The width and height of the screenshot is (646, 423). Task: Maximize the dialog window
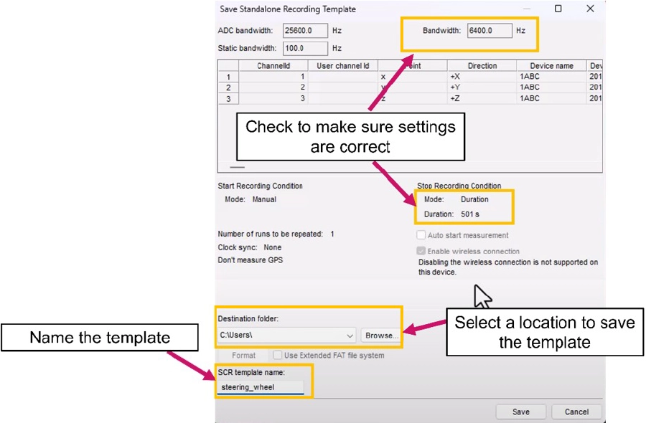click(558, 9)
